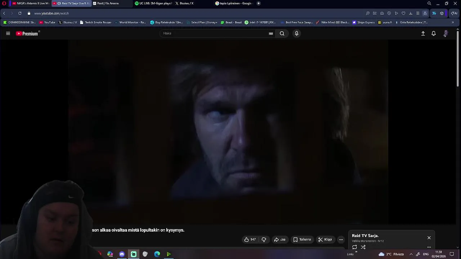The height and width of the screenshot is (259, 461).
Task: Share the video with Jaa button
Action: [279, 240]
